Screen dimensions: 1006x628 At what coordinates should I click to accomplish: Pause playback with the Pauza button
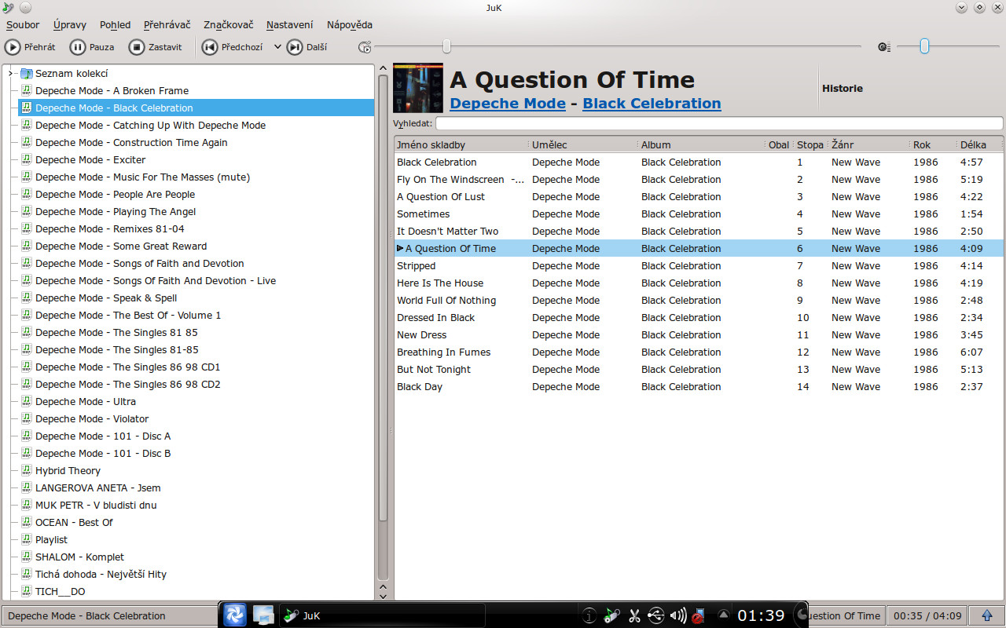pyautogui.click(x=93, y=47)
